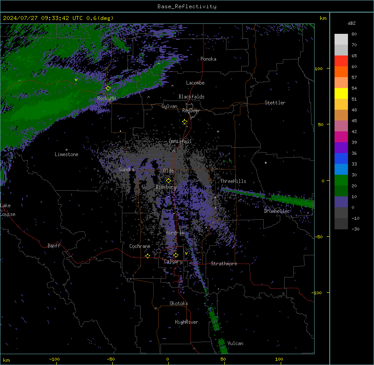The image size is (374, 365).
Task: Pick the slate purple 10 dBZ legend swatch
Action: [x=341, y=202]
